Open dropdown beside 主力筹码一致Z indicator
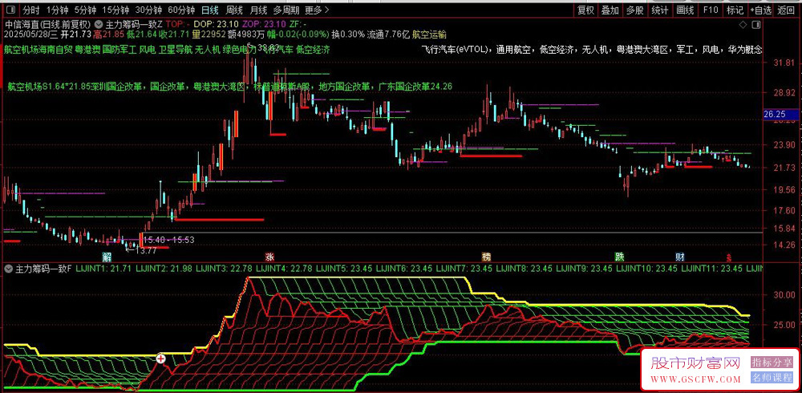802x393 pixels. 99,23
